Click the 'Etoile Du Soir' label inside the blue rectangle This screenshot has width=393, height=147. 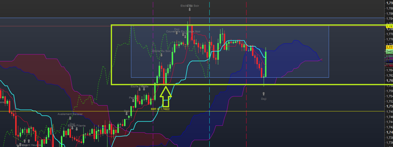pos(161,51)
